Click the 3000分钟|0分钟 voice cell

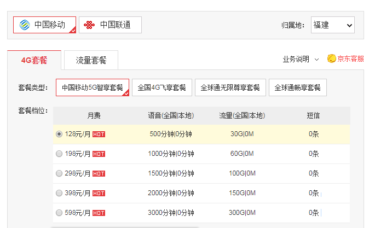(171, 213)
